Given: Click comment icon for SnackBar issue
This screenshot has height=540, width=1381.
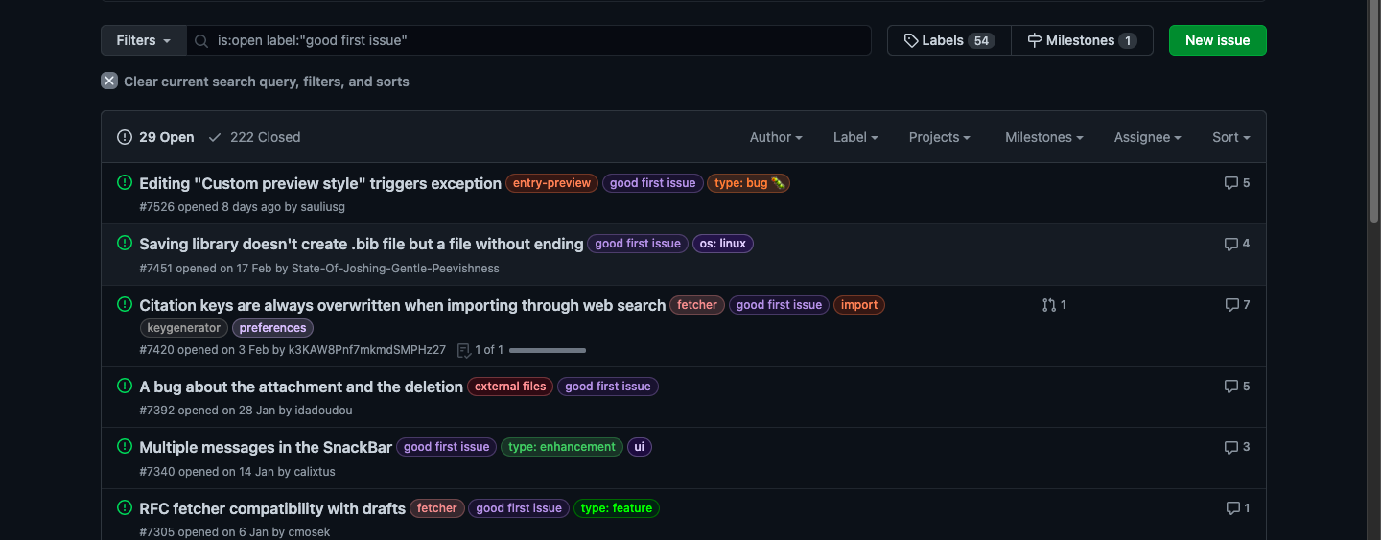Looking at the screenshot, I should [1236, 447].
